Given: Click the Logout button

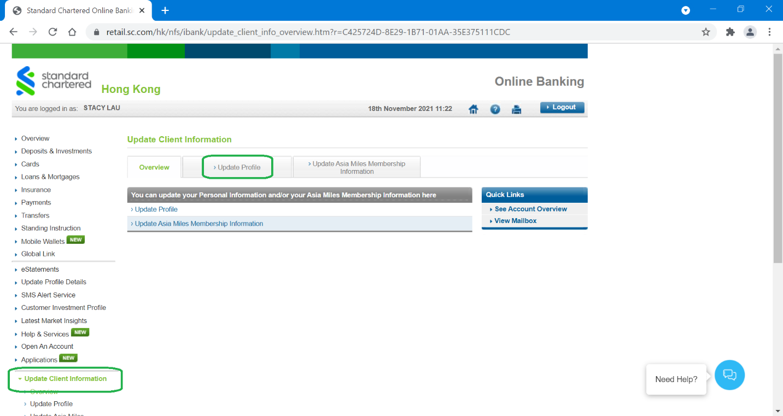Looking at the screenshot, I should [562, 107].
